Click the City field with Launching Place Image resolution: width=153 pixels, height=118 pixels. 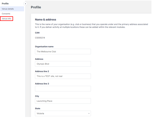[x=63, y=101]
